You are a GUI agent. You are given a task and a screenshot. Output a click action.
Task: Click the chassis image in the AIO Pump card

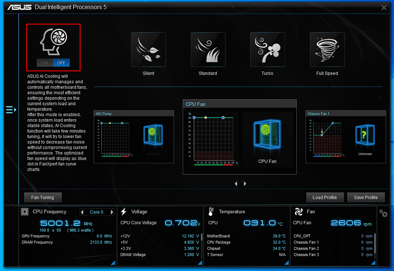153,135
